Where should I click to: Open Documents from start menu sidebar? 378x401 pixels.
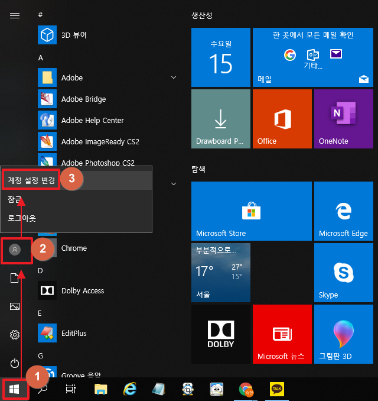(x=15, y=278)
